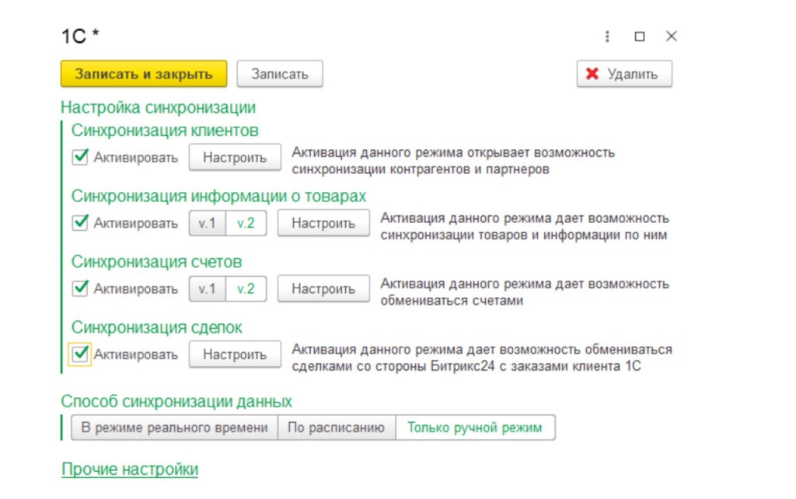Viewport: 796px width, 499px height.
Task: Close the 1C settings window
Action: click(x=672, y=37)
